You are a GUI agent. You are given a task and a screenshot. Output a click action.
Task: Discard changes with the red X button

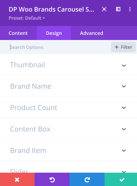click(17, 180)
